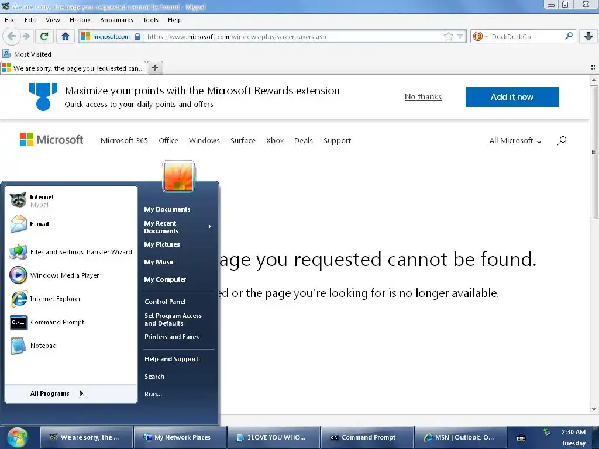Open the DuckDuckGo search engine dropdown
The height and width of the screenshot is (449, 599).
click(x=480, y=37)
